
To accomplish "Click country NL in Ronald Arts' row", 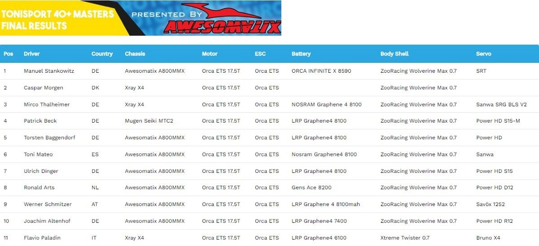I will pyautogui.click(x=95, y=188).
